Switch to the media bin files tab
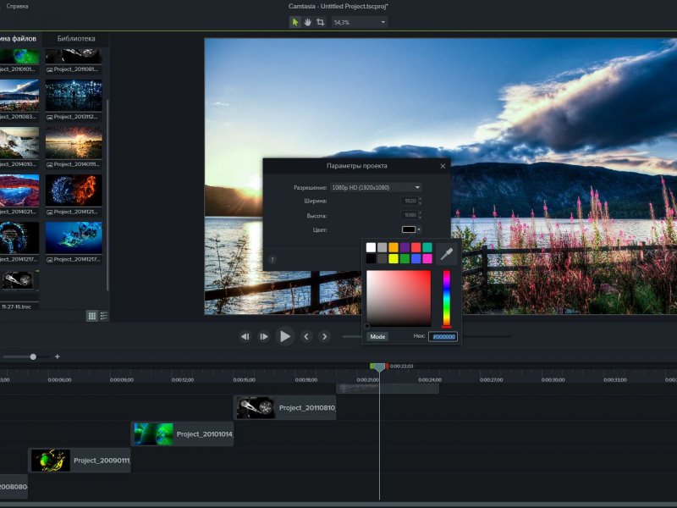This screenshot has width=677, height=508. [x=19, y=38]
